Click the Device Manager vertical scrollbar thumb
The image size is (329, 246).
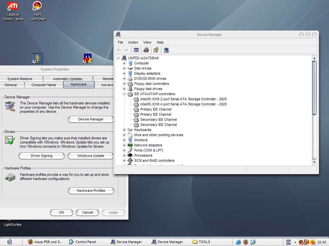pyautogui.click(x=314, y=88)
